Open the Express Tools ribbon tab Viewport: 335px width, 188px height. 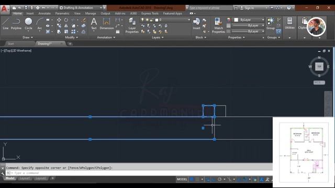pyautogui.click(x=150, y=14)
